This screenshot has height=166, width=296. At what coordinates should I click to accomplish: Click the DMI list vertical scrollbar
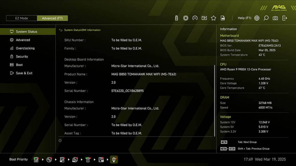click(215, 101)
